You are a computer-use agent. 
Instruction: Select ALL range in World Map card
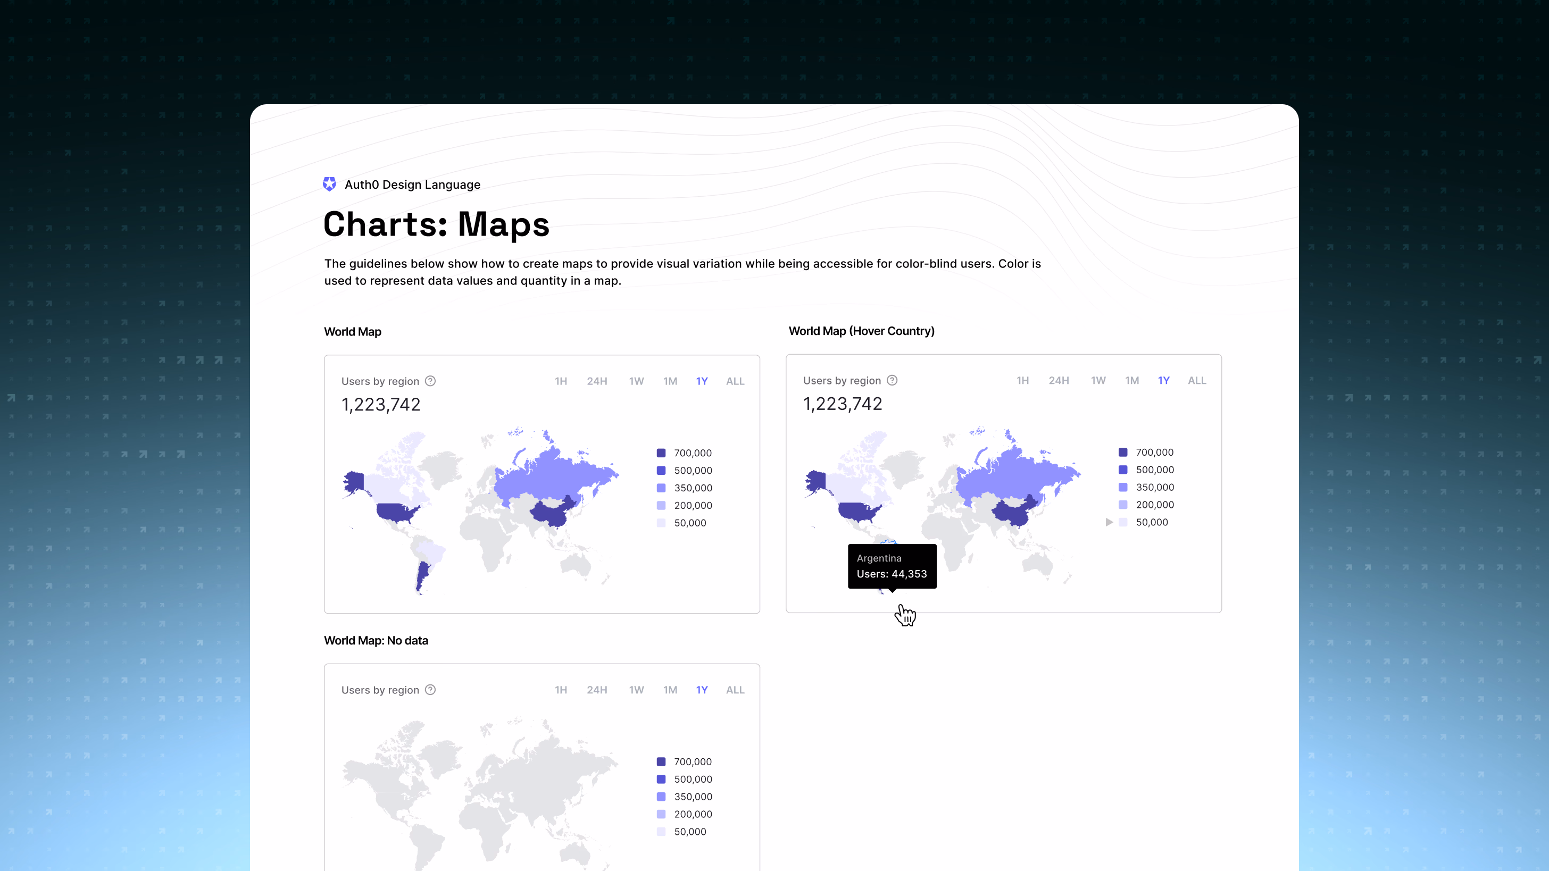(x=735, y=381)
